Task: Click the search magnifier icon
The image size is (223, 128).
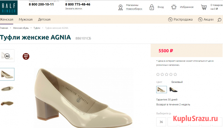Action: [x=219, y=20]
